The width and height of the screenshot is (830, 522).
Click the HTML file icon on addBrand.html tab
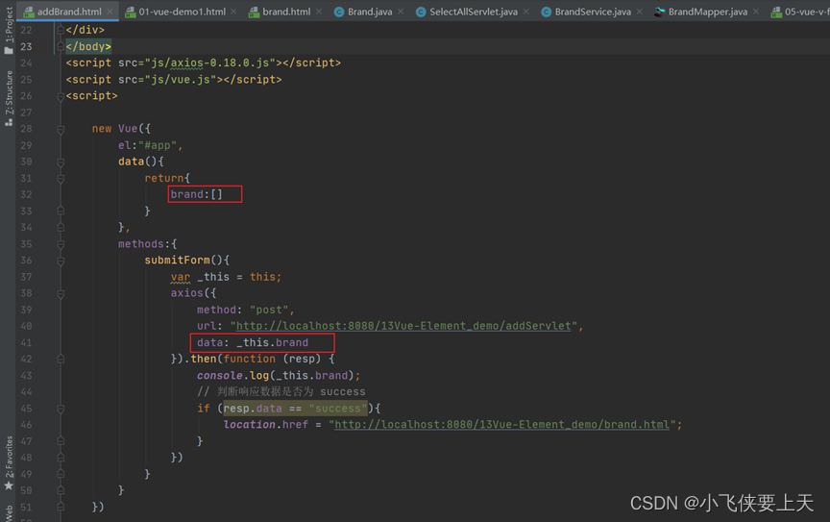(29, 12)
